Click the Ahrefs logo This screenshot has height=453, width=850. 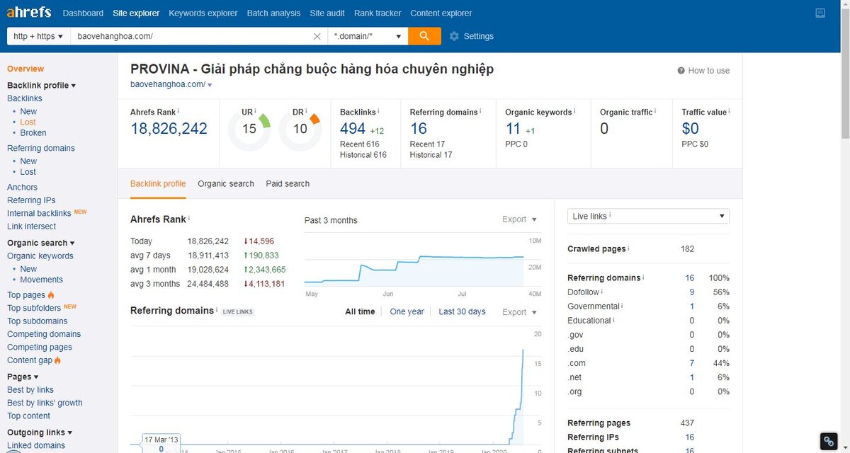pyautogui.click(x=30, y=13)
